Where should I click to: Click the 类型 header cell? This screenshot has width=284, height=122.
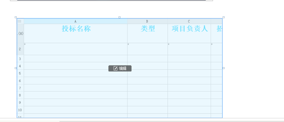point(148,33)
